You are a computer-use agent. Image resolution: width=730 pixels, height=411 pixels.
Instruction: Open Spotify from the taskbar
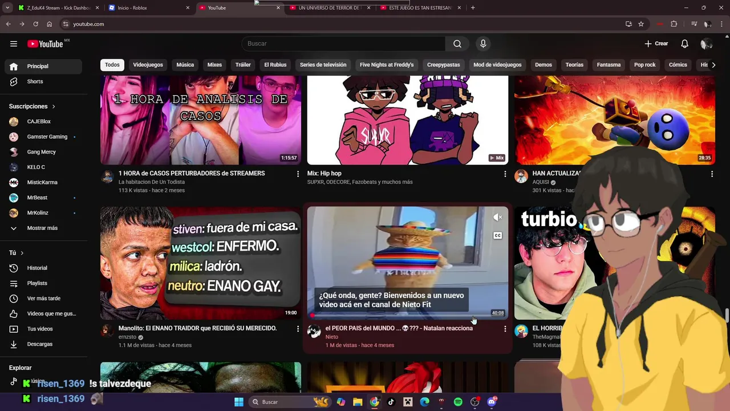[458, 402]
